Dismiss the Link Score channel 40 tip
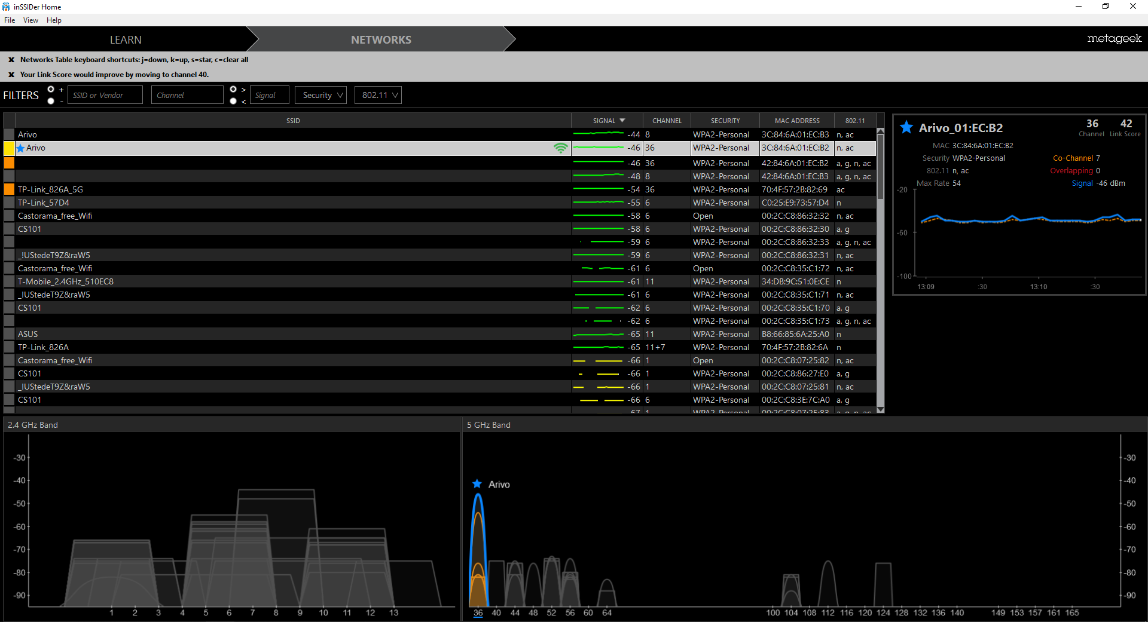 coord(11,75)
